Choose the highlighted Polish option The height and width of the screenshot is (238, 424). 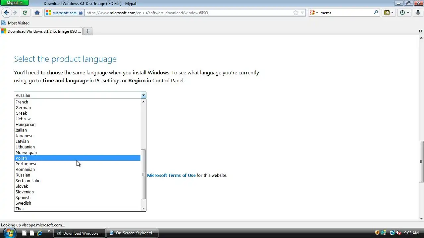point(78,158)
